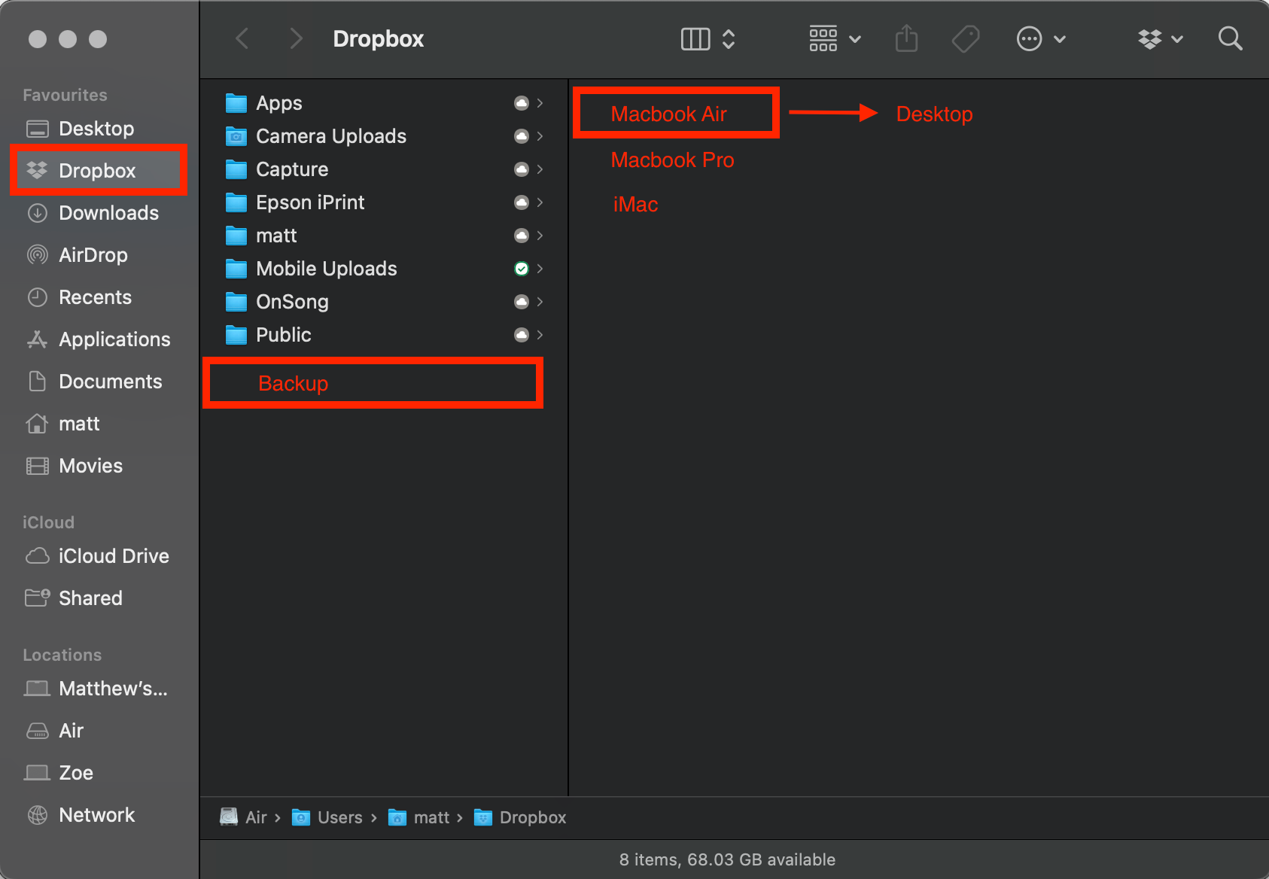Select the Air disk under Locations
The image size is (1269, 879).
[x=99, y=731]
